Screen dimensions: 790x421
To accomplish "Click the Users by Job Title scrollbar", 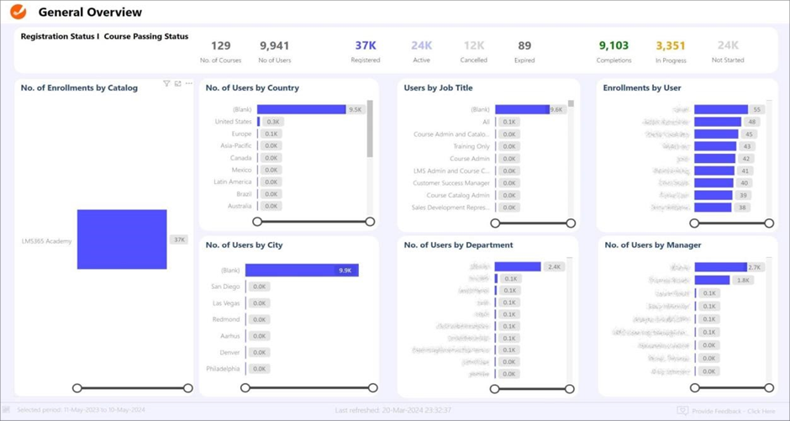I will point(571,104).
